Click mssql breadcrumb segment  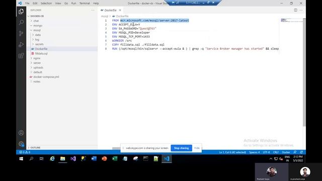click(x=105, y=16)
